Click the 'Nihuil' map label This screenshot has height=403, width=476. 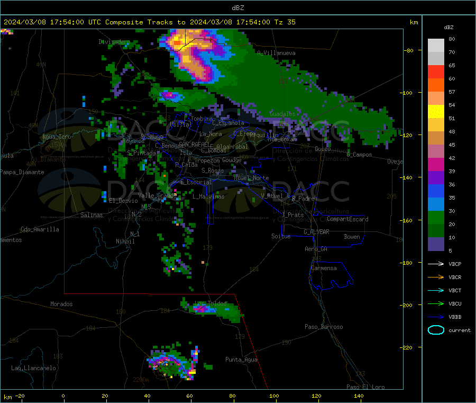pos(125,241)
